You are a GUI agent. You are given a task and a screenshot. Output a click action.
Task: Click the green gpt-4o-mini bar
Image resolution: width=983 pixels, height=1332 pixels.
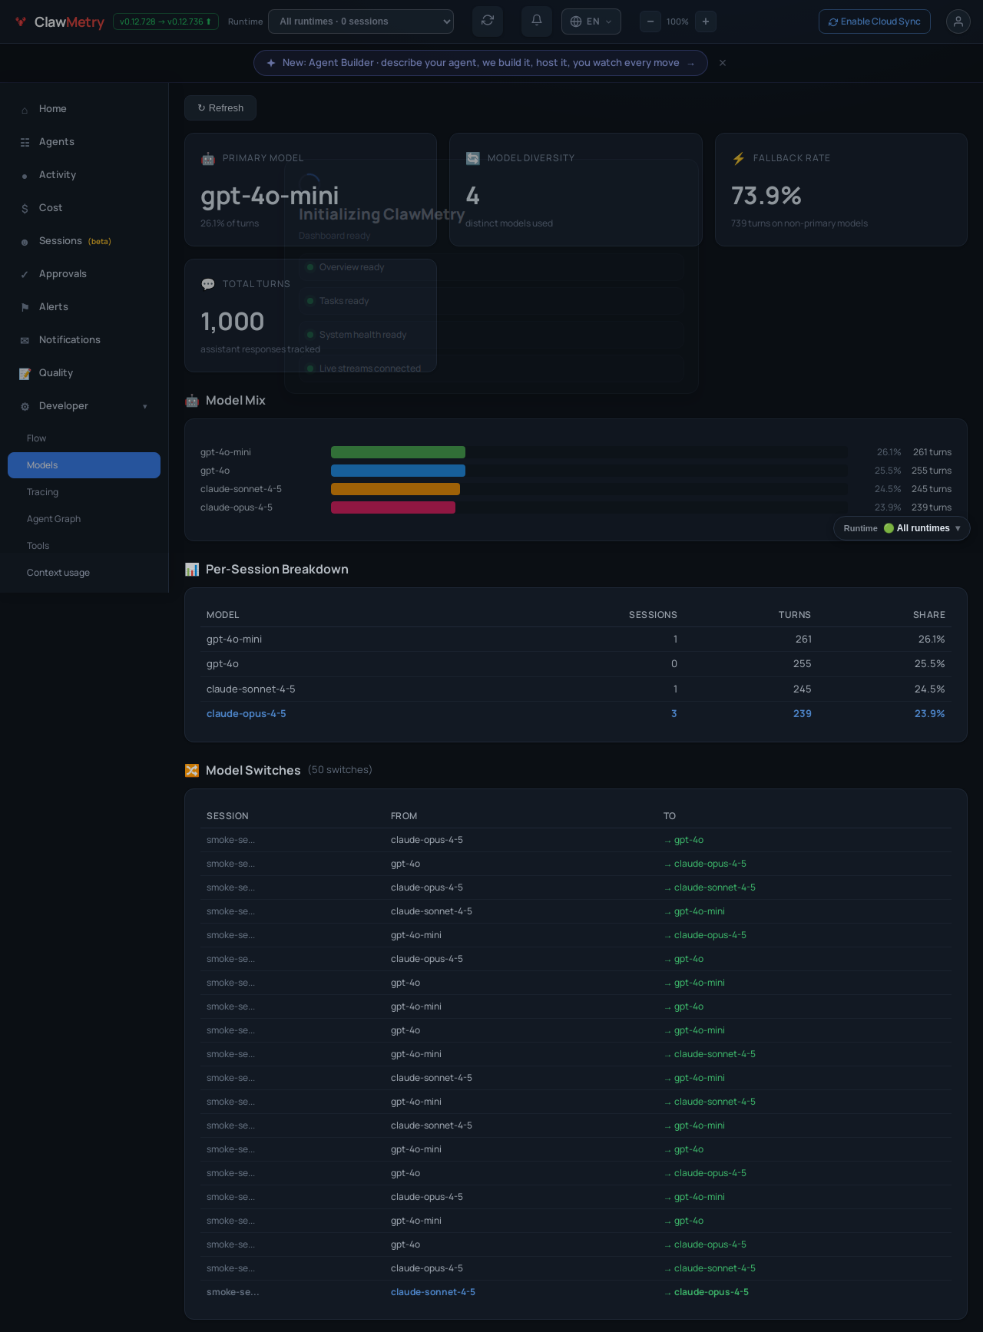[x=398, y=452]
